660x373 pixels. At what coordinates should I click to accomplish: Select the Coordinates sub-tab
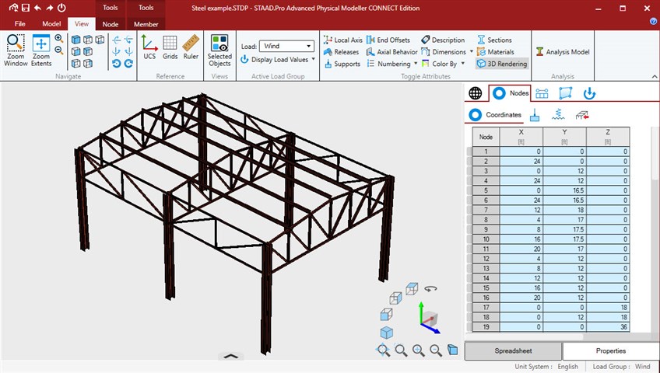(x=494, y=115)
